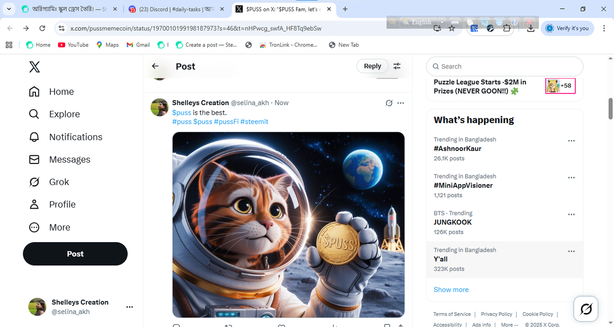The height and width of the screenshot is (327, 614).
Task: Open the astronaut cat $PUSS coin image
Action: pyautogui.click(x=288, y=225)
